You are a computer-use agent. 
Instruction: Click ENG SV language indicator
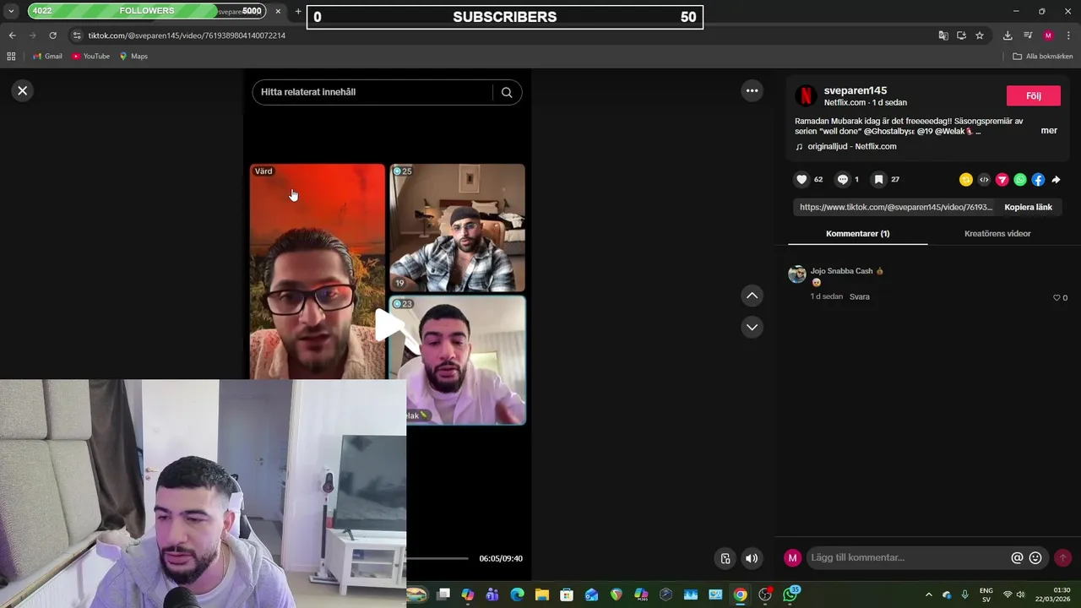[986, 594]
